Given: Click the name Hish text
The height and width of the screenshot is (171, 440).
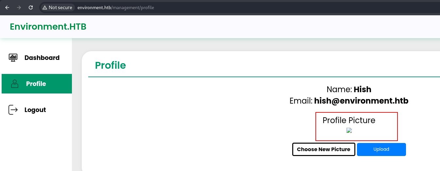Looking at the screenshot, I should pos(362,89).
